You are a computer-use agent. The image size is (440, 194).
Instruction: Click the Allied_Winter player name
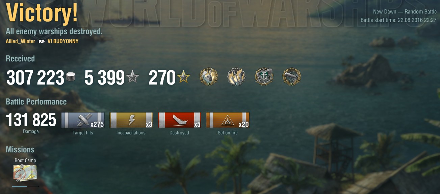20,41
